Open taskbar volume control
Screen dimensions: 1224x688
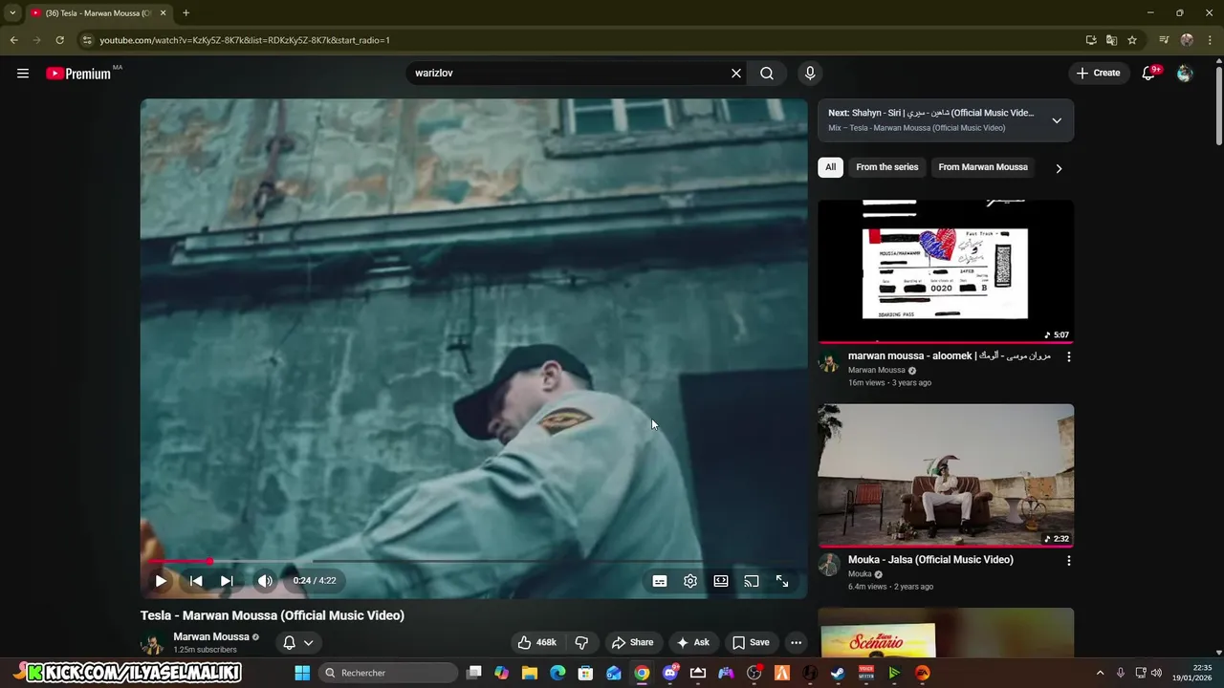click(x=1156, y=673)
